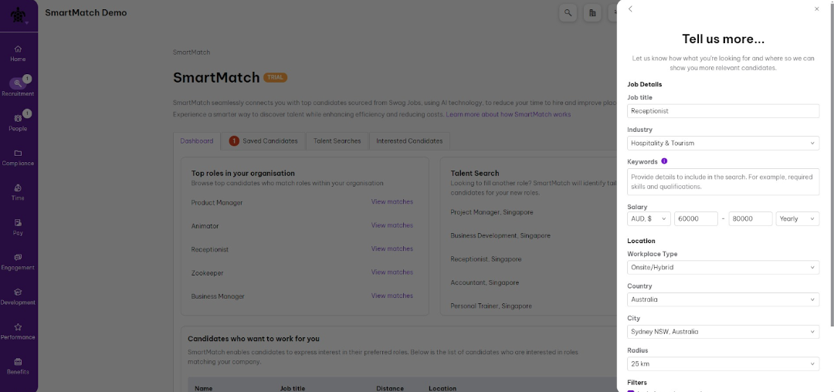Screen dimensions: 834x392
Task: Open Time in the sidebar
Action: (18, 192)
